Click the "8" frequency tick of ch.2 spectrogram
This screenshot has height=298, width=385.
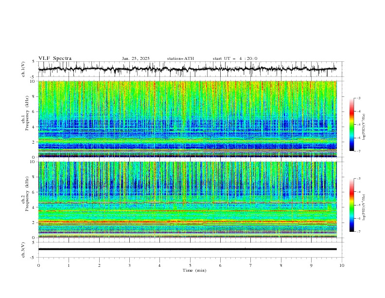35,177
